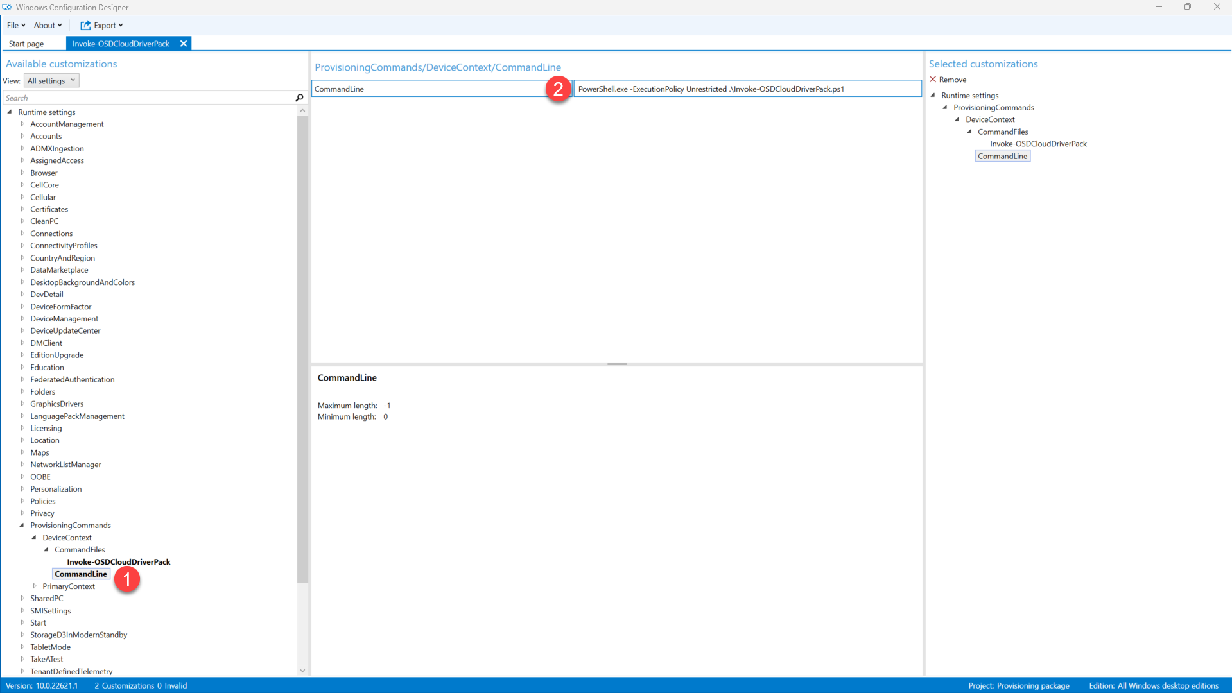Select Invoke-OSDCloudDriverPack in the left tree
This screenshot has width=1232, height=693.
[119, 561]
